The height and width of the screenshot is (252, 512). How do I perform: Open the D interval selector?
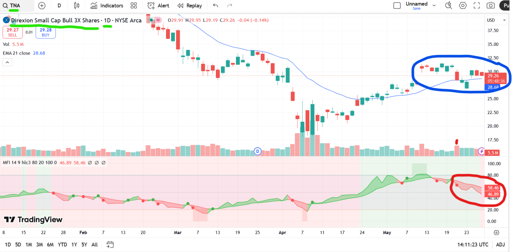[x=59, y=6]
